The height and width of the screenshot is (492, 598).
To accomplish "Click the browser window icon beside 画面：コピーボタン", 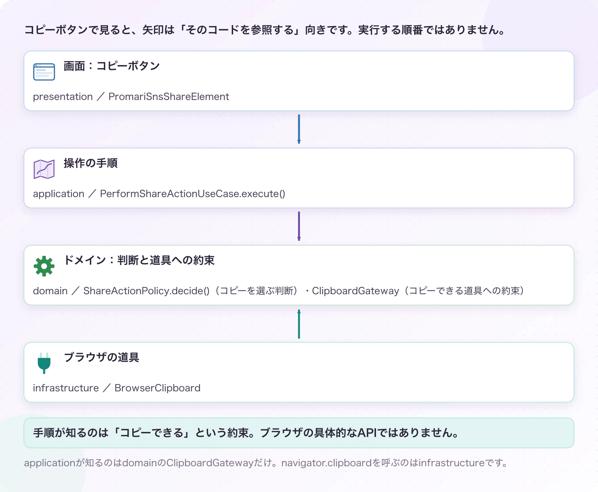I will [44, 72].
